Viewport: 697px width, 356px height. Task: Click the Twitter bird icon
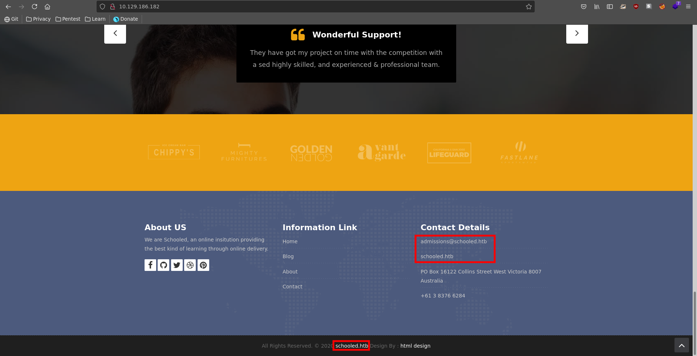[x=177, y=265]
